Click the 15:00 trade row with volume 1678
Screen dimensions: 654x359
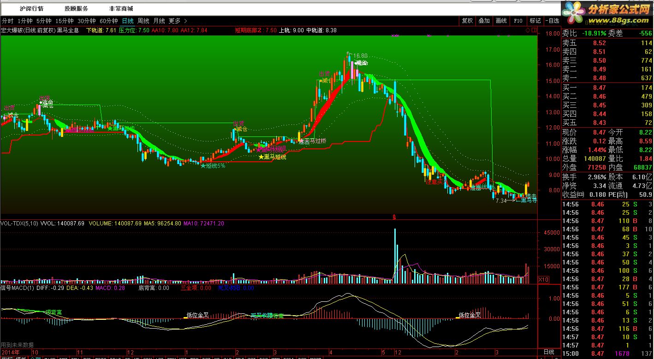tap(607, 353)
